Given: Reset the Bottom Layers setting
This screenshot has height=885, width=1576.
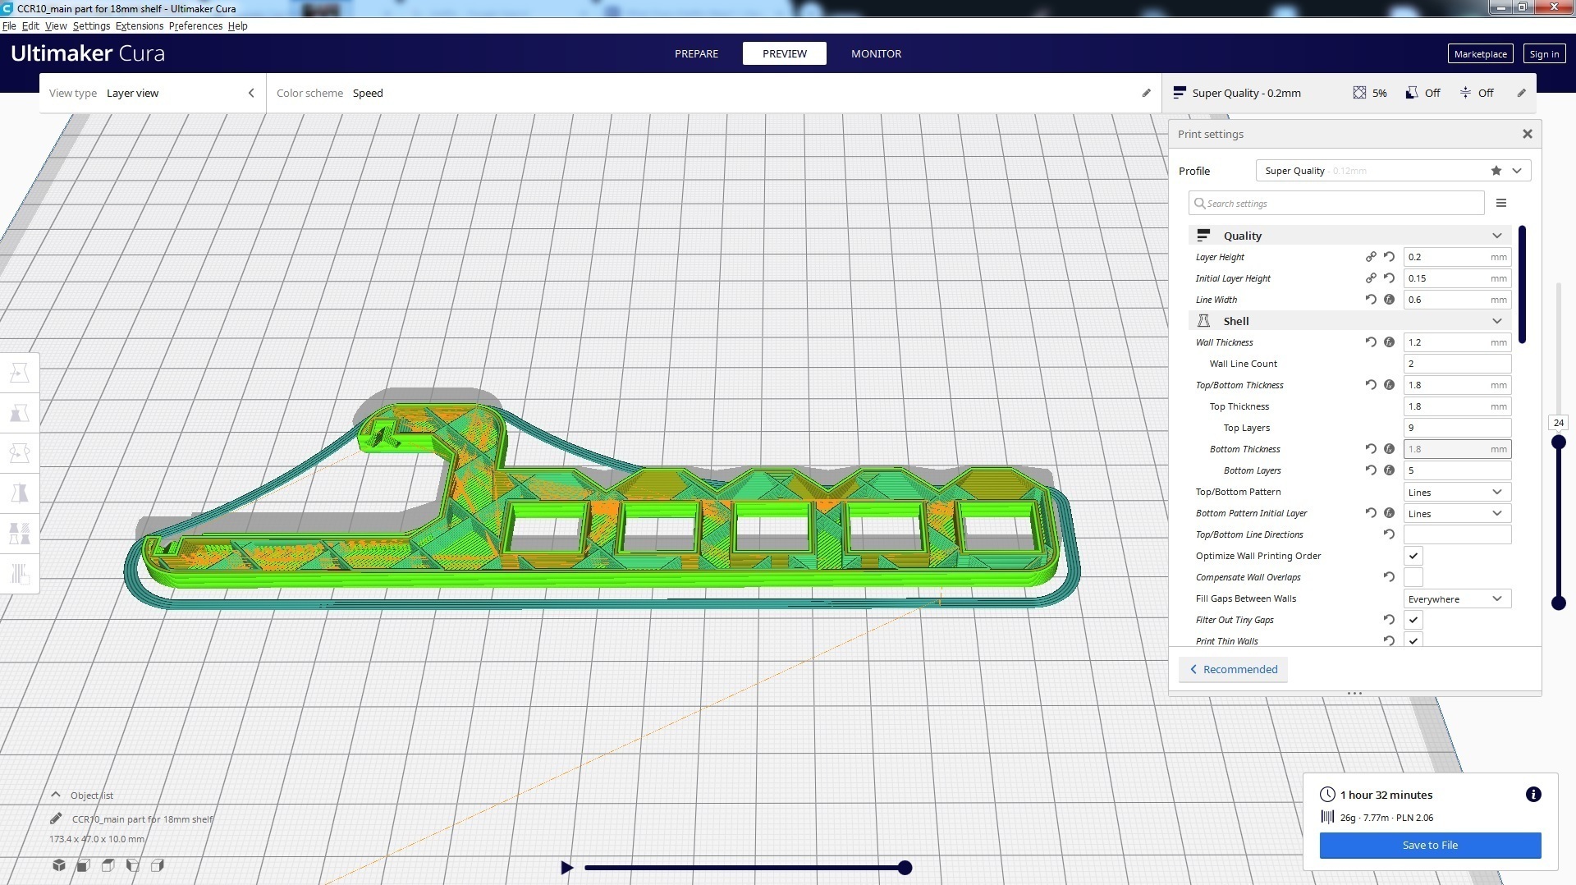Looking at the screenshot, I should [1371, 470].
